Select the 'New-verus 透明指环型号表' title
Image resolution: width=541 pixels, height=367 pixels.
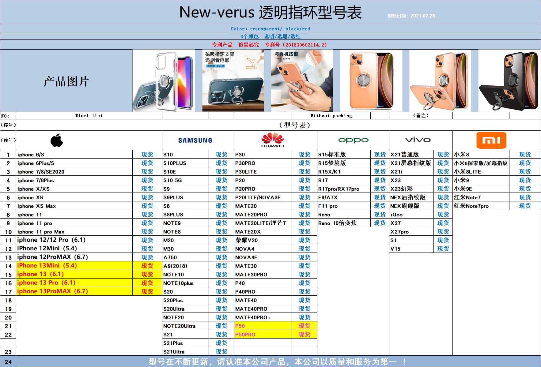[x=270, y=12]
